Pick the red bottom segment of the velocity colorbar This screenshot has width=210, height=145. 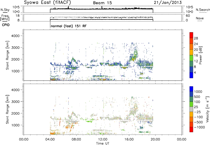(191, 130)
